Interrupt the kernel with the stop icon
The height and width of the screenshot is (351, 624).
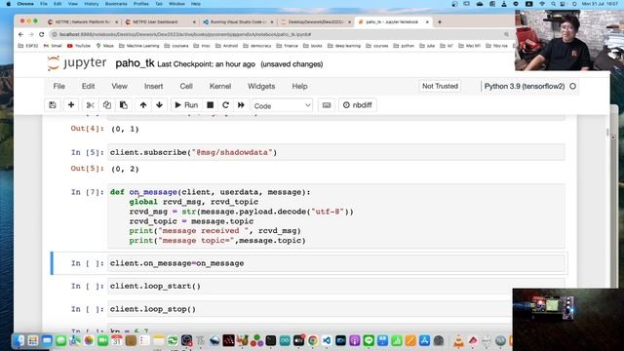coord(211,105)
